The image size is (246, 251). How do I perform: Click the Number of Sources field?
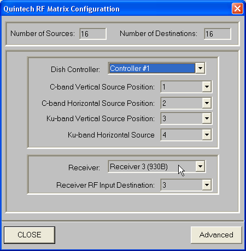pos(93,34)
